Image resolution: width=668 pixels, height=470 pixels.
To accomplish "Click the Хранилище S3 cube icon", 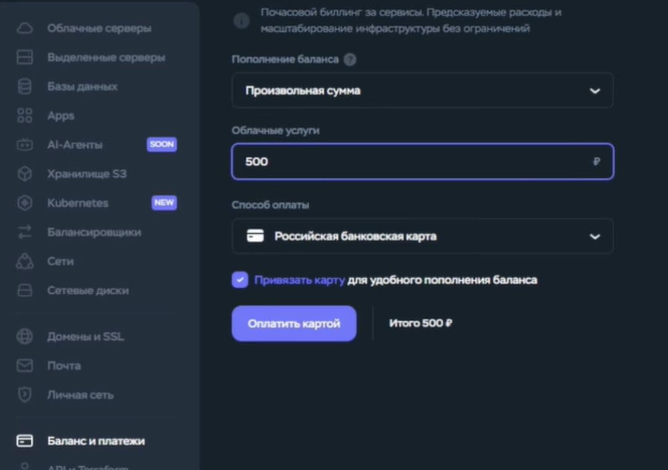I will point(25,174).
